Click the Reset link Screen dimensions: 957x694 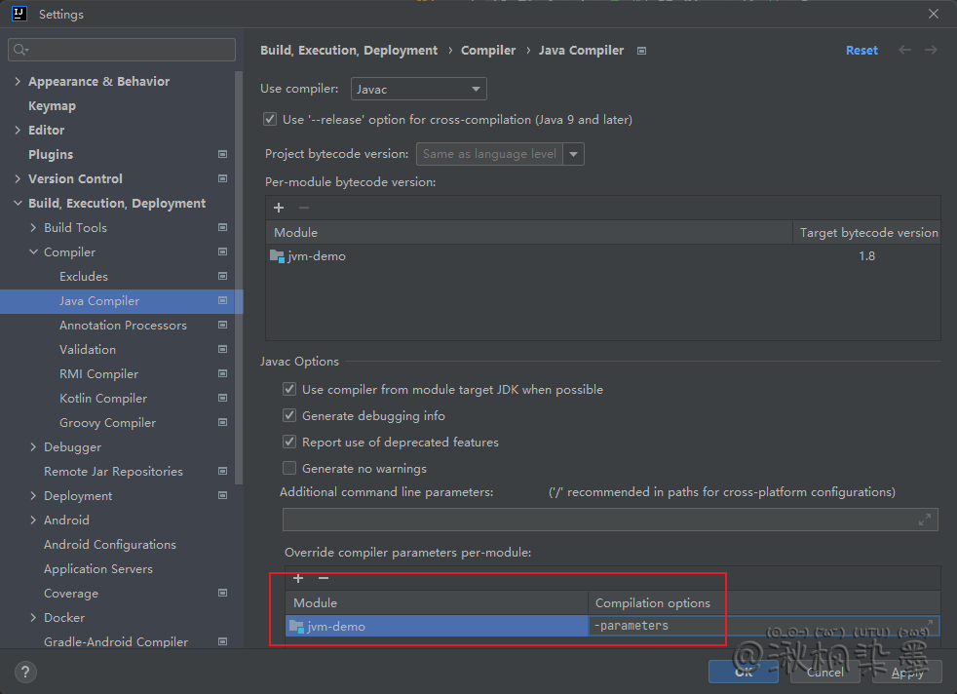point(861,50)
